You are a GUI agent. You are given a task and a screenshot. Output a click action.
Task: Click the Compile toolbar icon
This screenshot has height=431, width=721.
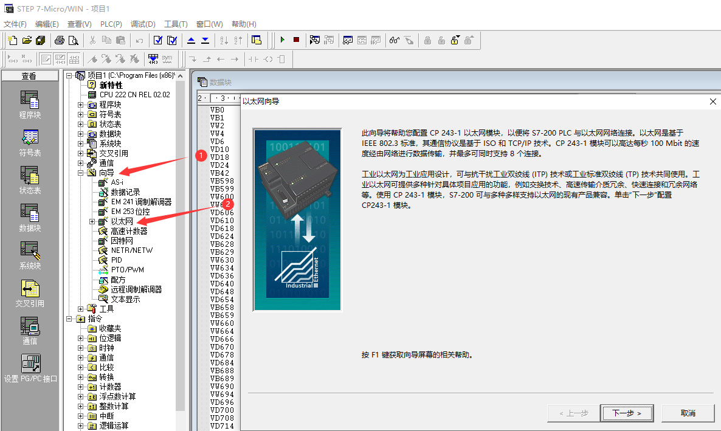[x=157, y=41]
